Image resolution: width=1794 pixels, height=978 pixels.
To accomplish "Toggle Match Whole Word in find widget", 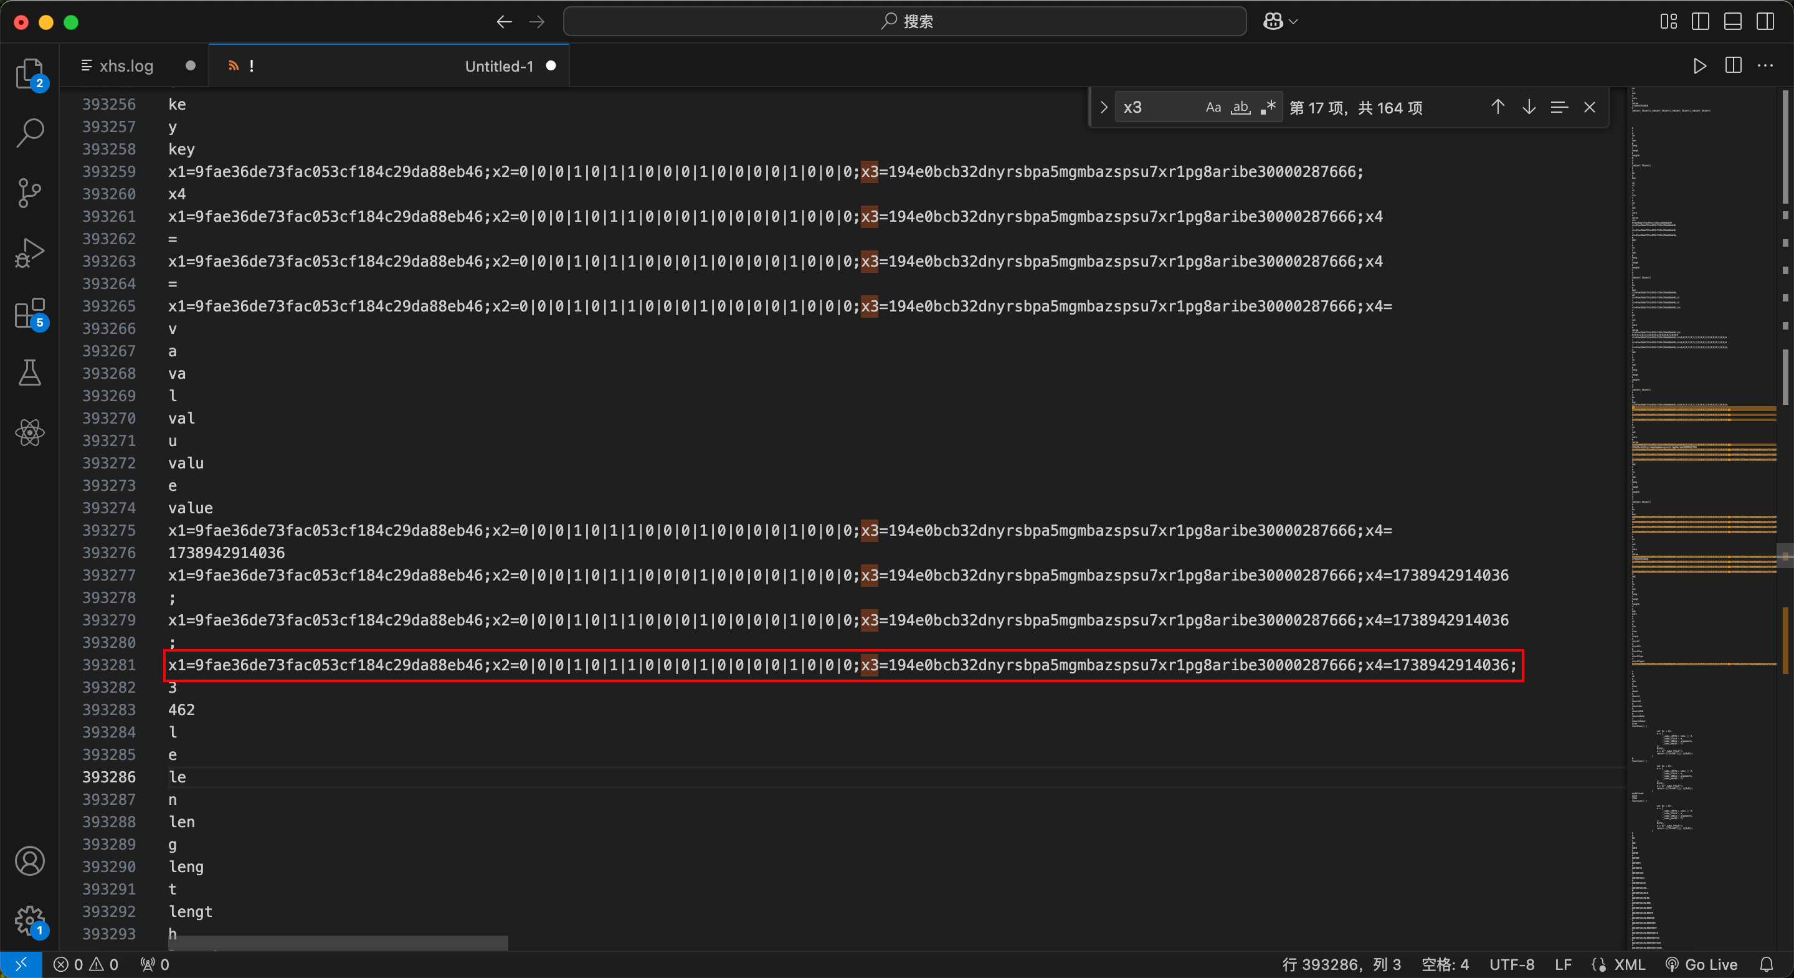I will [x=1240, y=107].
